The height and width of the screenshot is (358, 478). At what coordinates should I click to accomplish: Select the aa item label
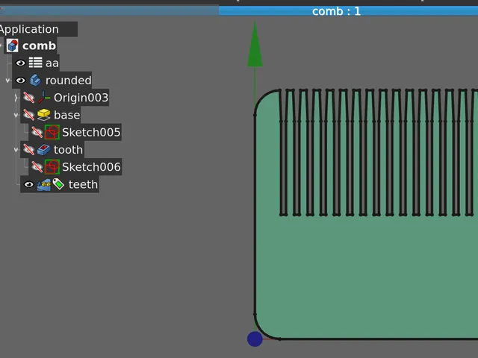(x=52, y=63)
